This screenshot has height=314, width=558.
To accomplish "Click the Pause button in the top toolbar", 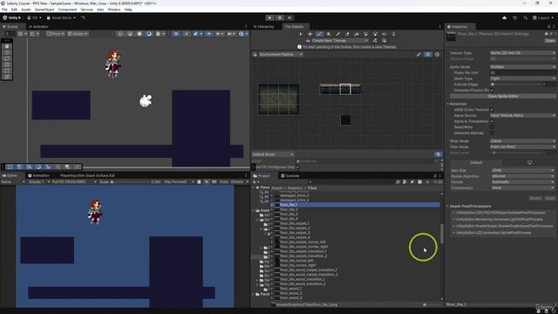I will click(x=280, y=17).
